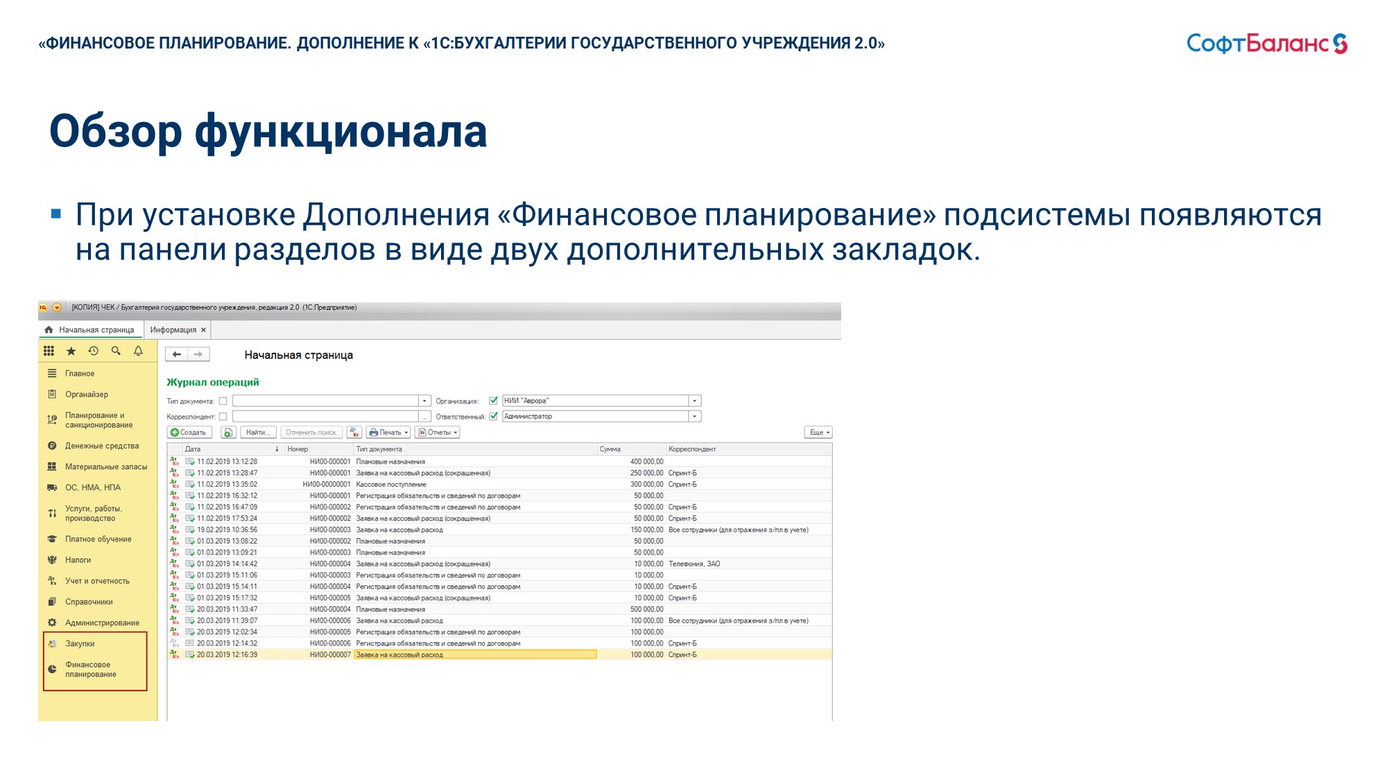Viewport: 1387px width, 780px height.
Task: Click the НИИ "Аврора" organization field
Action: (595, 401)
